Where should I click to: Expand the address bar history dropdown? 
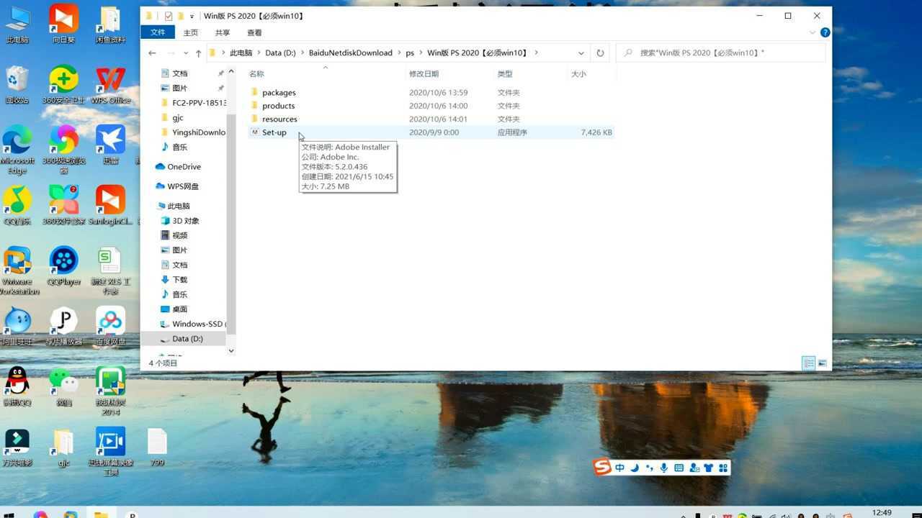tap(581, 53)
